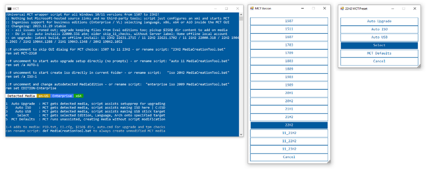This screenshot has height=169, width=428.
Task: Pick version 1809 in MCT Version
Action: pyautogui.click(x=289, y=69)
